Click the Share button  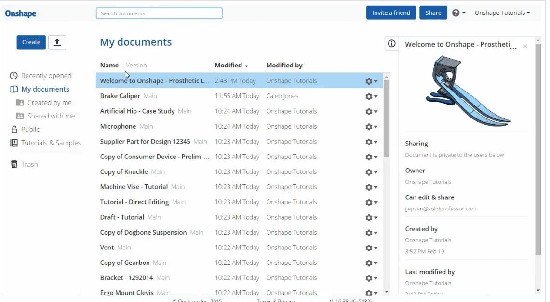(x=433, y=13)
